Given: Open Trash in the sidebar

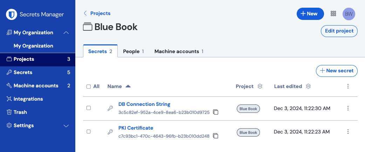Looking at the screenshot, I should [20, 112].
